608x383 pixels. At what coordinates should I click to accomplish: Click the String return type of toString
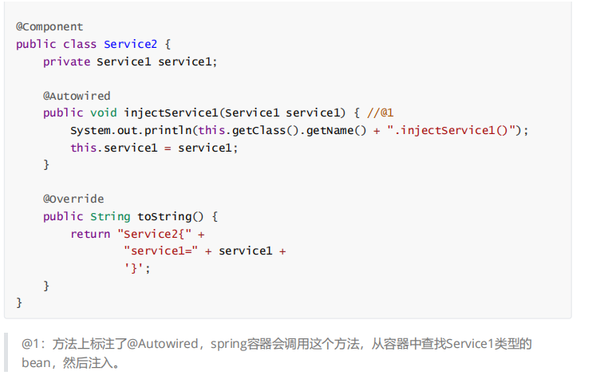(x=110, y=216)
